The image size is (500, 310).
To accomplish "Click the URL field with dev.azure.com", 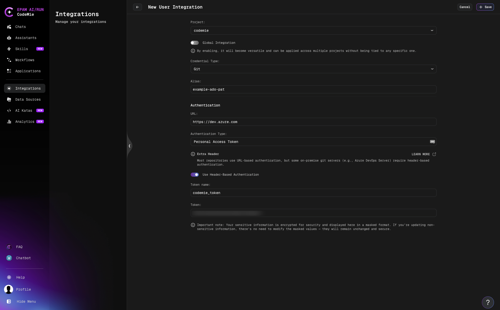I will tap(313, 122).
